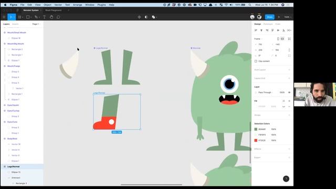Select the Move tool

click(10, 17)
